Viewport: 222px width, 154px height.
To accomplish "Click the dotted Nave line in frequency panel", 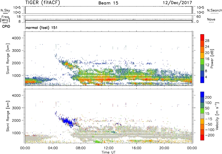I will [109, 19].
